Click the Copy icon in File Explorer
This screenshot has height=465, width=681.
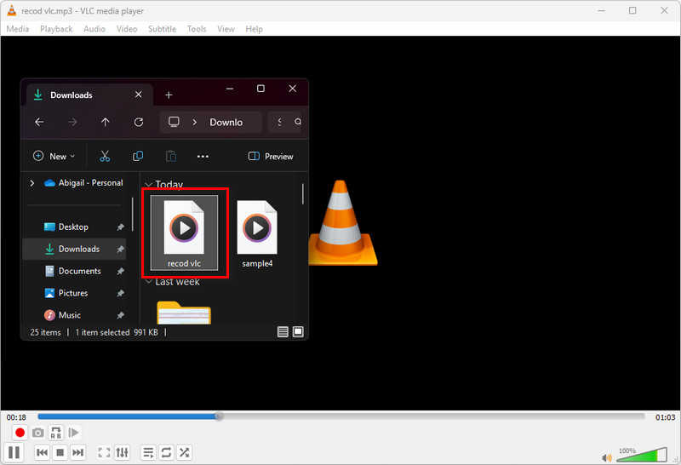pyautogui.click(x=138, y=156)
